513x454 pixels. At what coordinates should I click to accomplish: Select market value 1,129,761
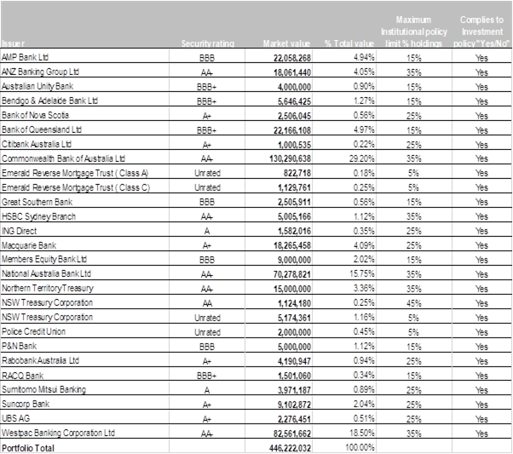tap(295, 187)
